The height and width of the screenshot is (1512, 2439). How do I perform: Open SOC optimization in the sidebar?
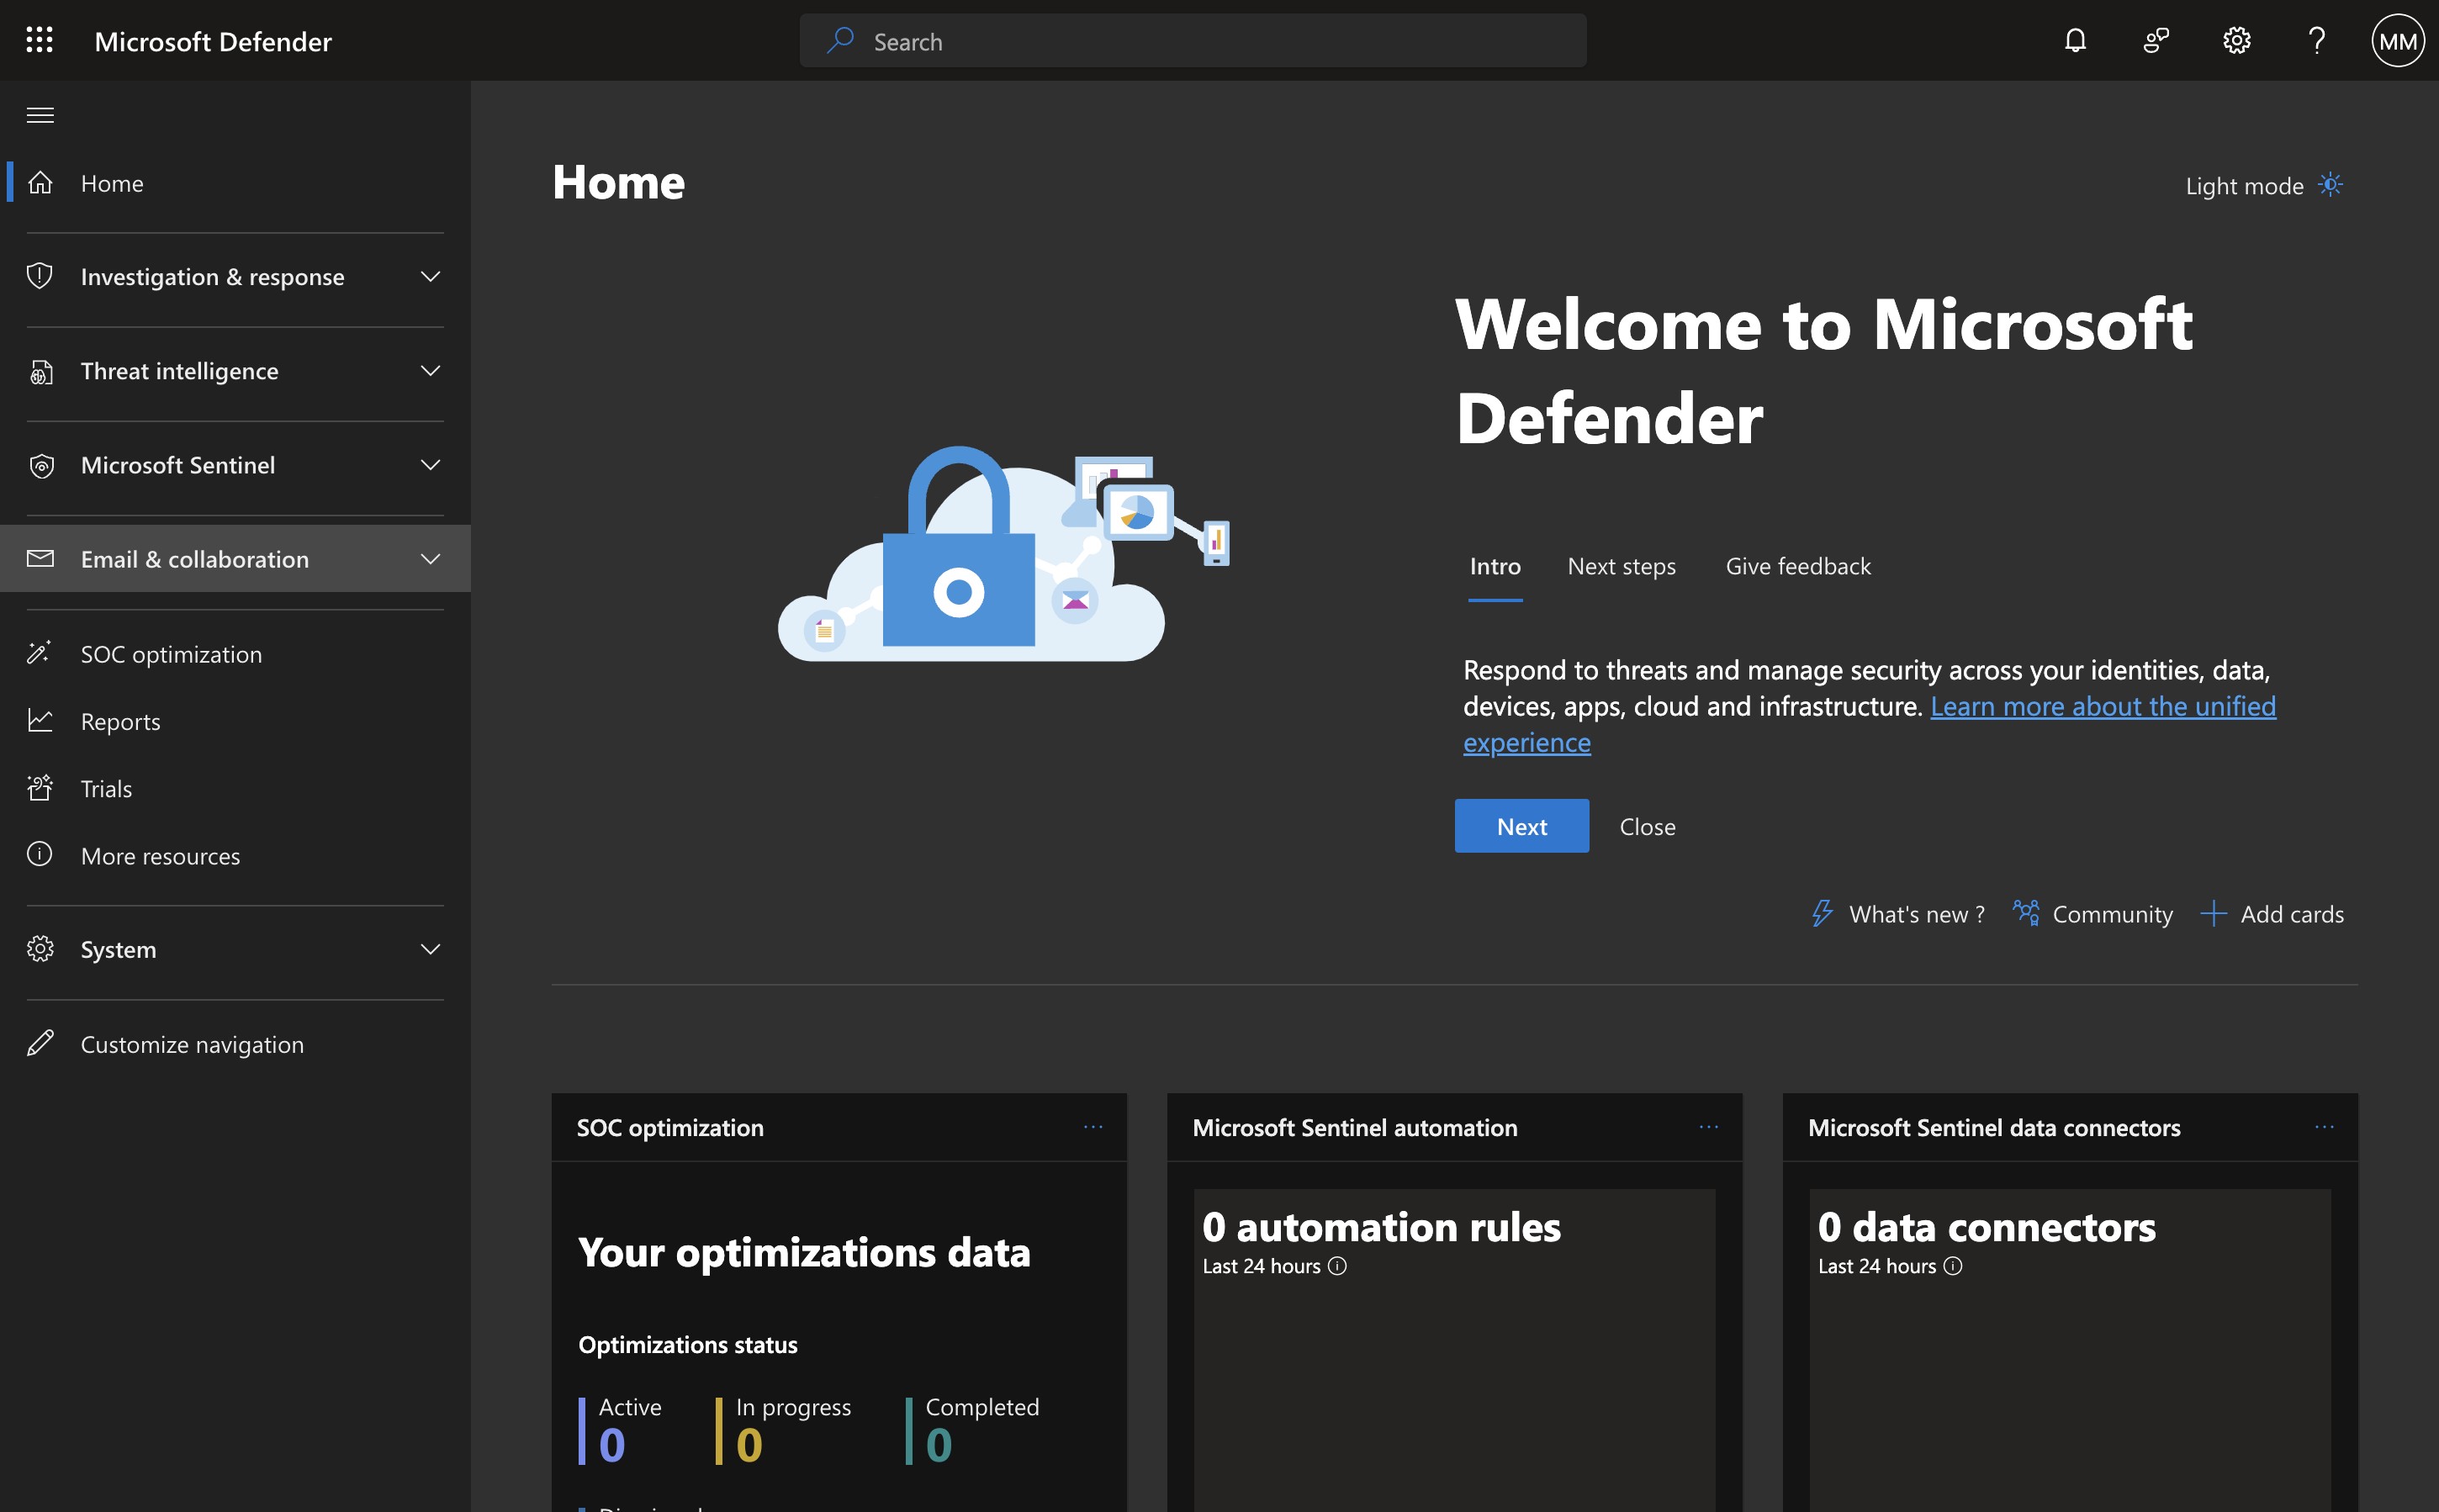171,654
